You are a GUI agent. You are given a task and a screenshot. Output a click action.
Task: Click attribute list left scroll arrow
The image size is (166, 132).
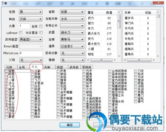88,60
